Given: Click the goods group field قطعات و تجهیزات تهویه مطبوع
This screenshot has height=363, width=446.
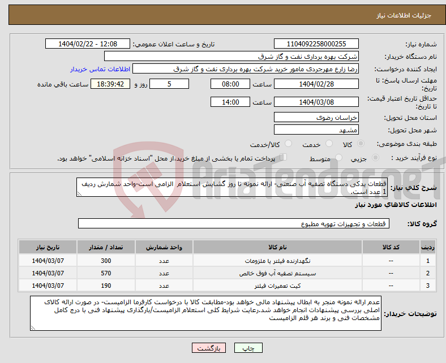Looking at the screenshot, I should [234, 223].
